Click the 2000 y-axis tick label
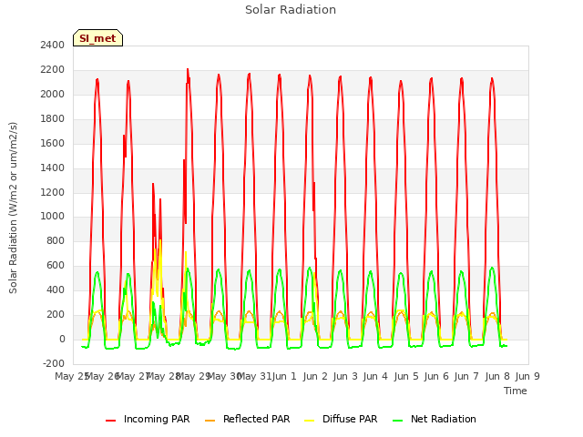Screen dimensions: 583x437 (53, 95)
